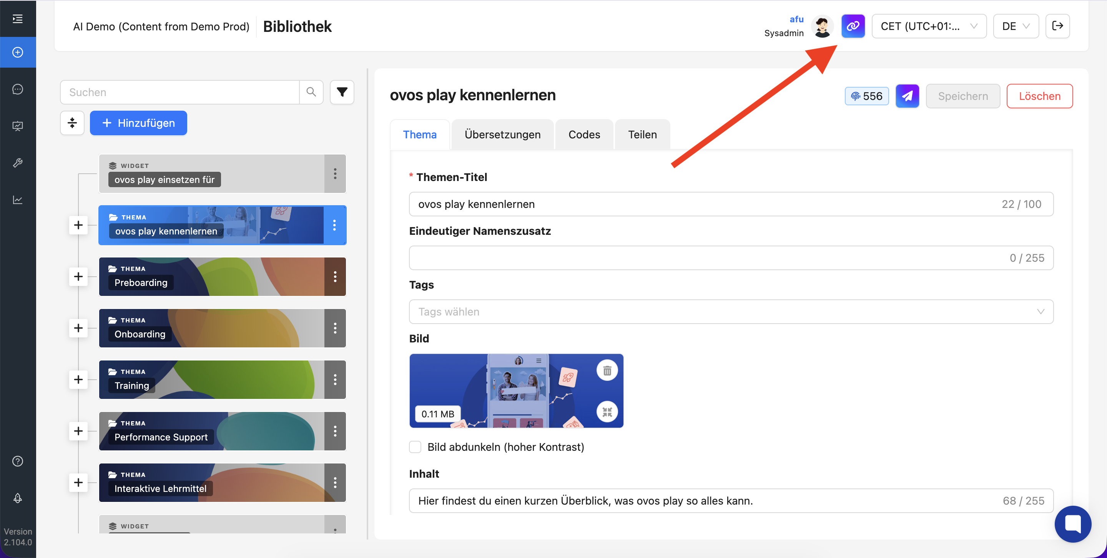
Task: Delete the image with trash icon
Action: (x=607, y=370)
